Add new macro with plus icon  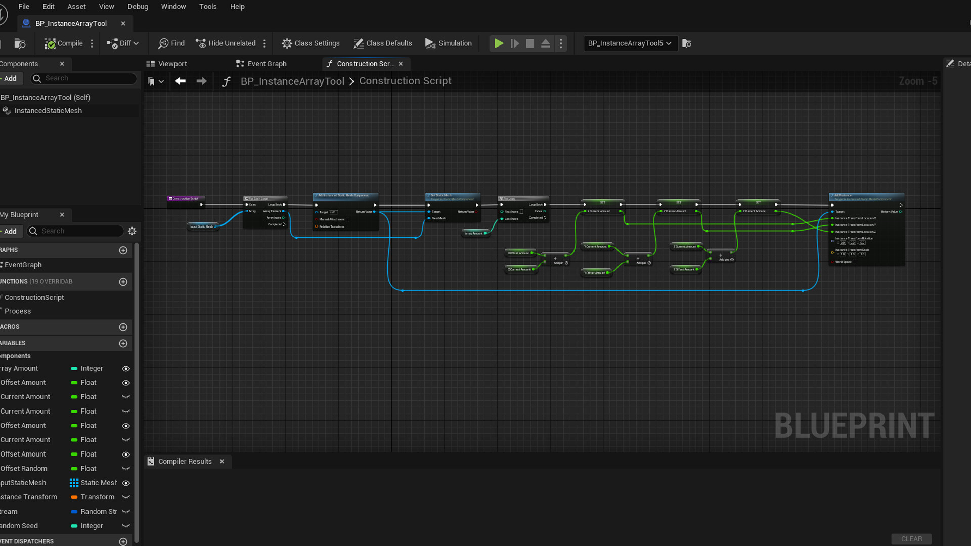point(123,327)
